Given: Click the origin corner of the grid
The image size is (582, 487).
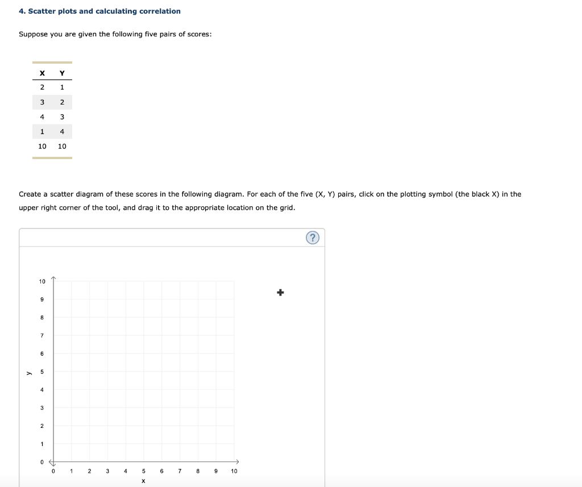Looking at the screenshot, I should [x=53, y=462].
